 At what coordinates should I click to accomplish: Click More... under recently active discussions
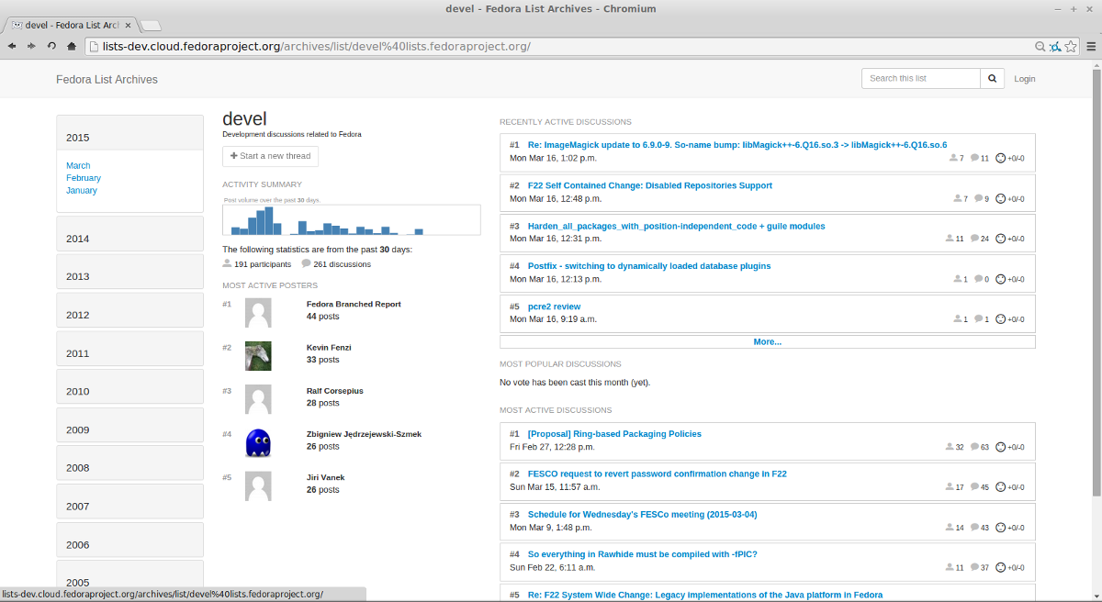click(767, 341)
